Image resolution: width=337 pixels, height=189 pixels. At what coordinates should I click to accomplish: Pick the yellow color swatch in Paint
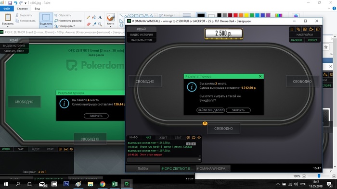246,15
